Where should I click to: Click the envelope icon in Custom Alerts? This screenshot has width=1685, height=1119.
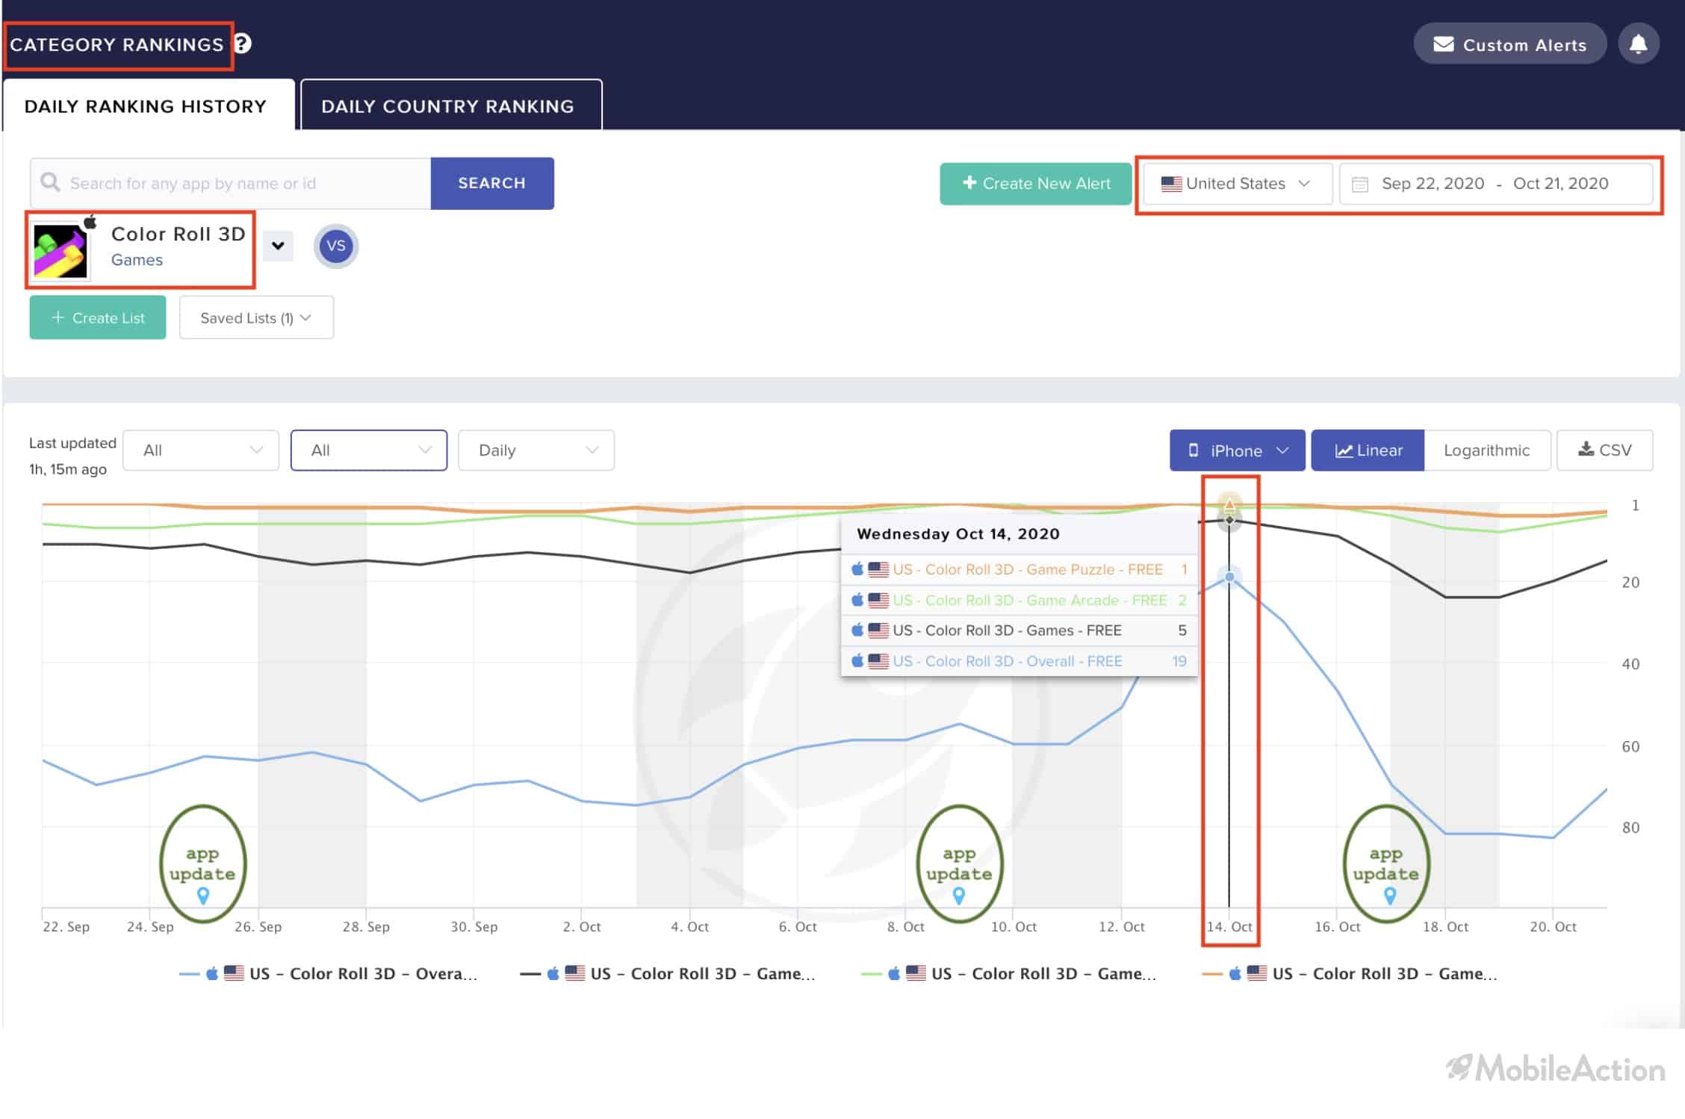pos(1444,45)
